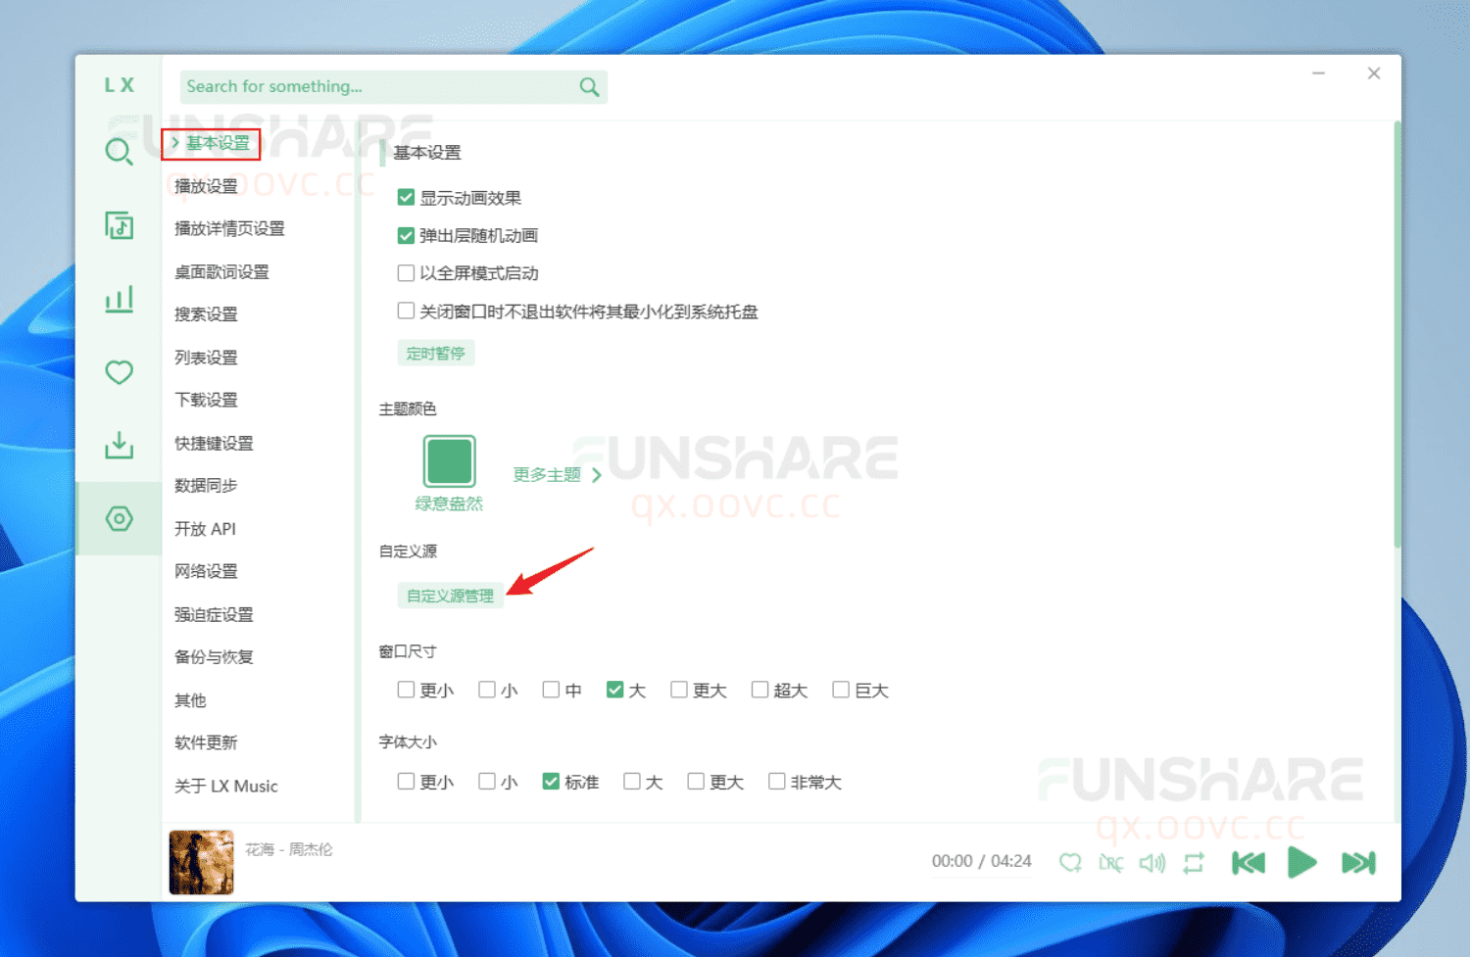Screen dimensions: 1470x957
Task: Enable 以全屏模式启动
Action: click(x=406, y=273)
